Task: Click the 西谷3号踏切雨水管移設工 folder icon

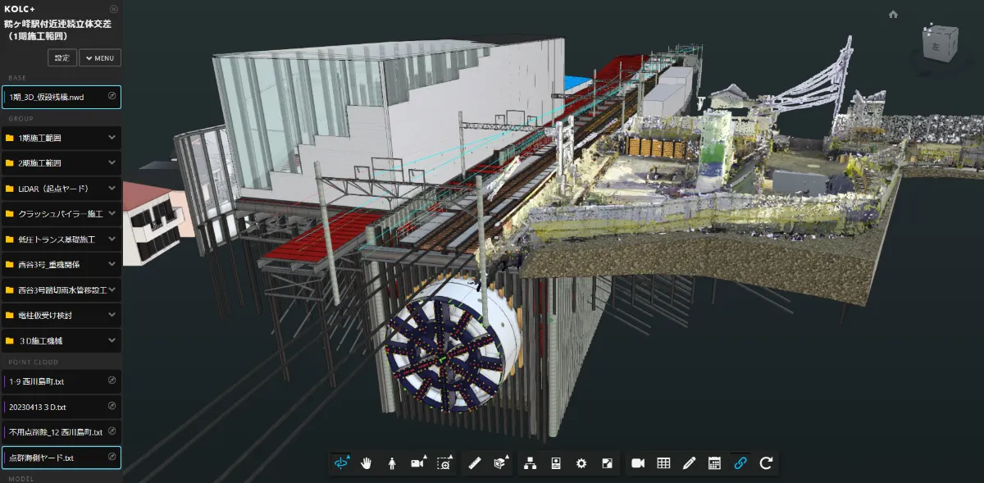Action: (x=10, y=290)
